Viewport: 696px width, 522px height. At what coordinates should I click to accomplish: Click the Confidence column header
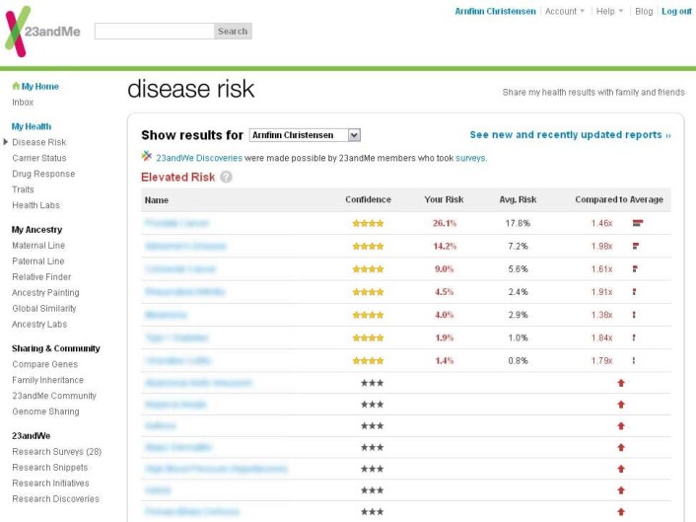tap(368, 199)
